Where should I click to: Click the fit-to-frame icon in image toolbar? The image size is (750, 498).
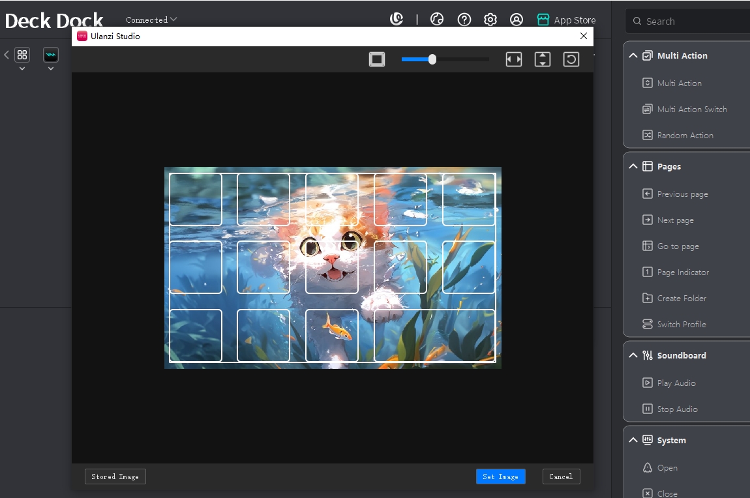tap(377, 59)
